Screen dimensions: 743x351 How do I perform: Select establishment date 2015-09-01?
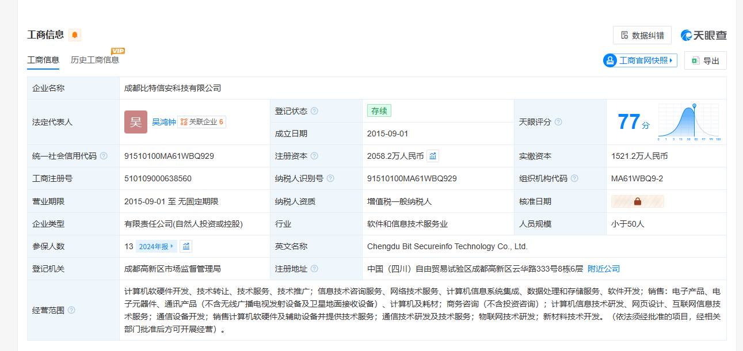tap(387, 133)
